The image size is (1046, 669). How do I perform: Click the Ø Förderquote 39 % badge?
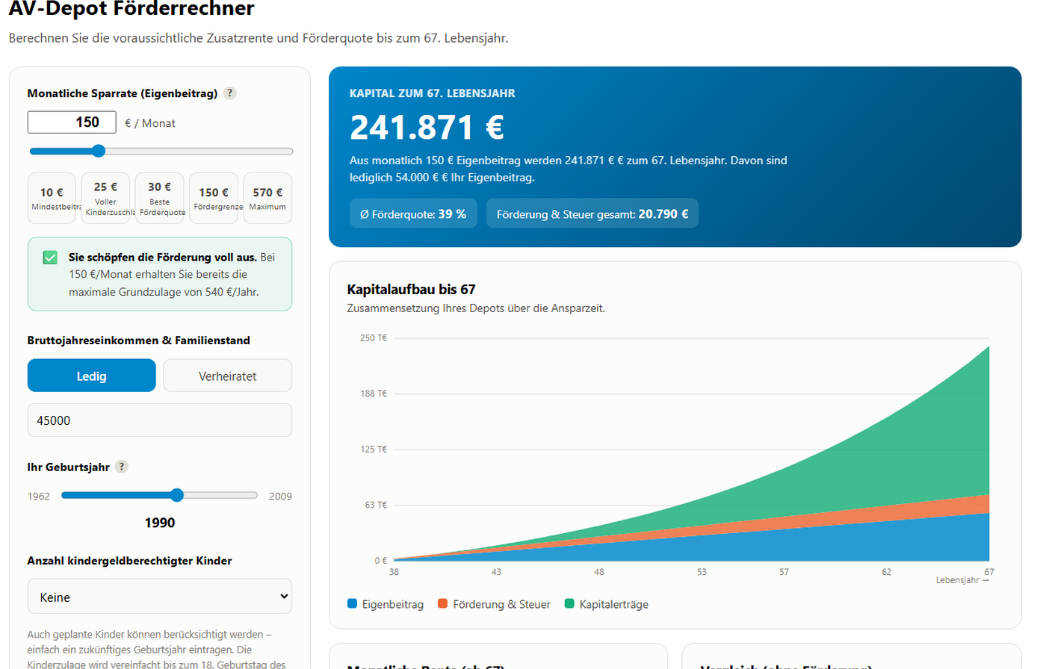click(413, 214)
